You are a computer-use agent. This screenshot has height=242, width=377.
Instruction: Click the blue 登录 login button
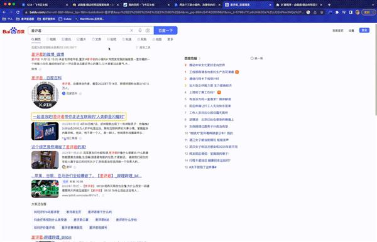pyautogui.click(x=364, y=30)
